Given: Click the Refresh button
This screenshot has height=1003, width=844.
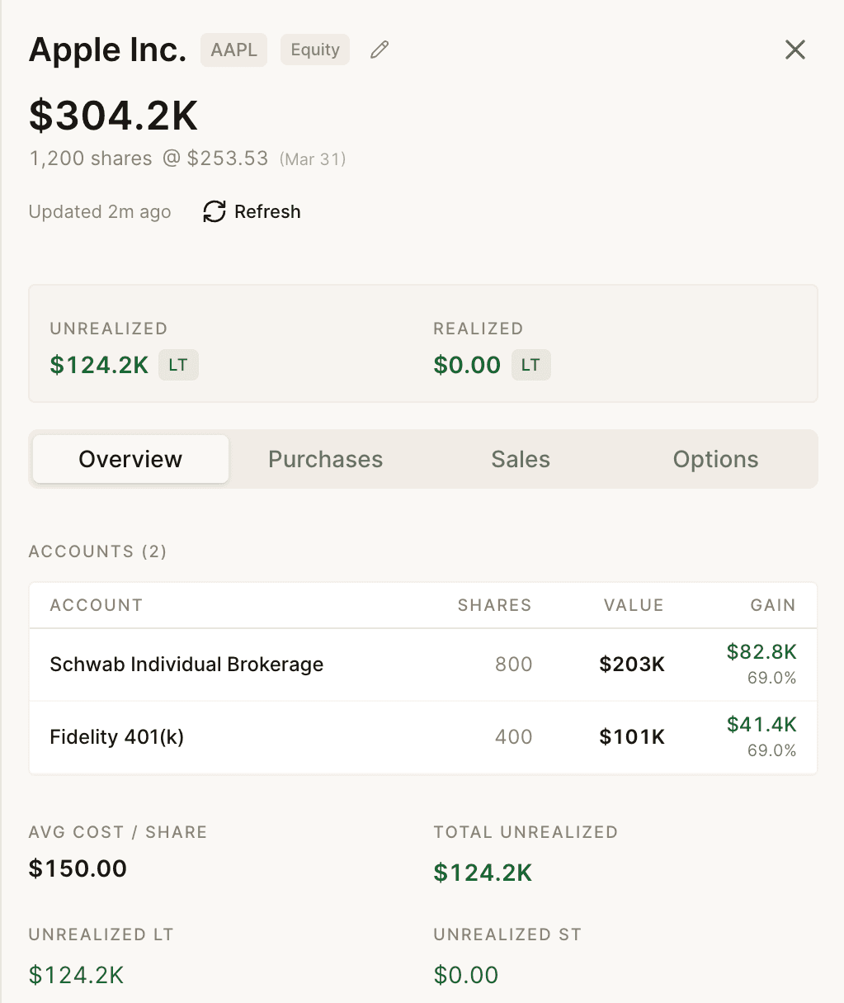Looking at the screenshot, I should click(250, 211).
